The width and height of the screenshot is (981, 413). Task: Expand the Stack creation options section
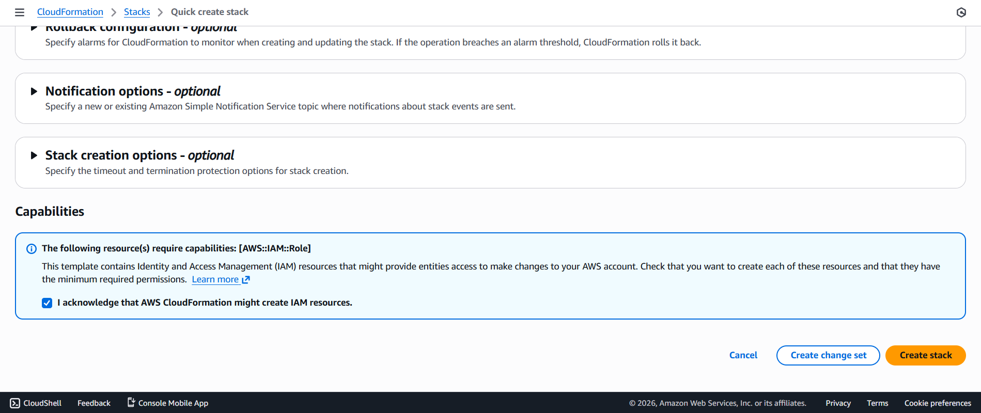[x=34, y=155]
